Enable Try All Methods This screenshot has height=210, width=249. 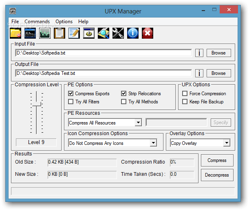(x=124, y=101)
